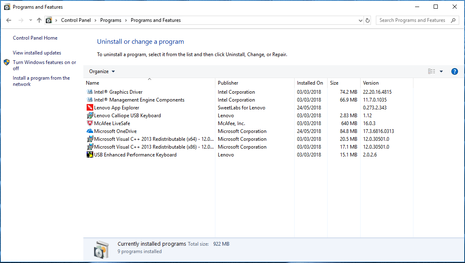Click the title bar Programs and Features icon
This screenshot has width=465, height=263.
tap(7, 7)
